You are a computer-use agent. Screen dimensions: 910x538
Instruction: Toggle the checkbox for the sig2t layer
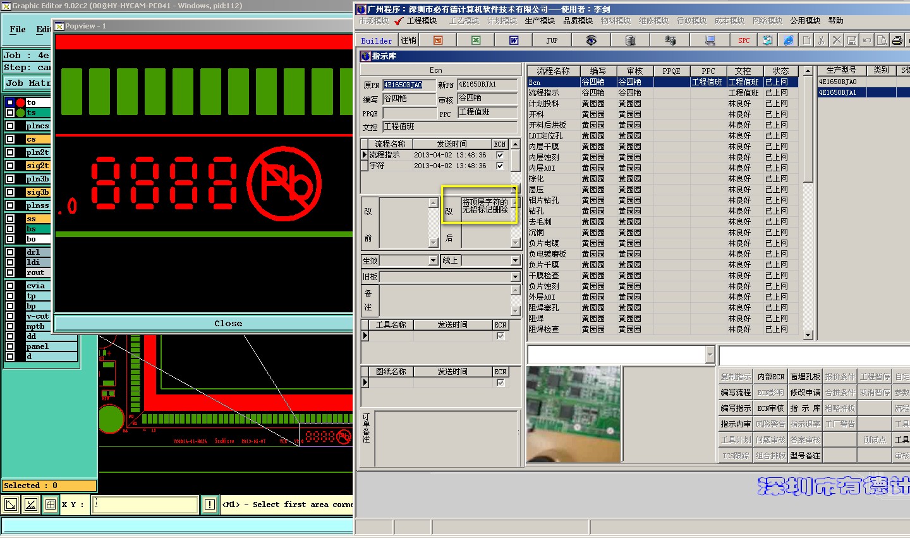click(10, 166)
